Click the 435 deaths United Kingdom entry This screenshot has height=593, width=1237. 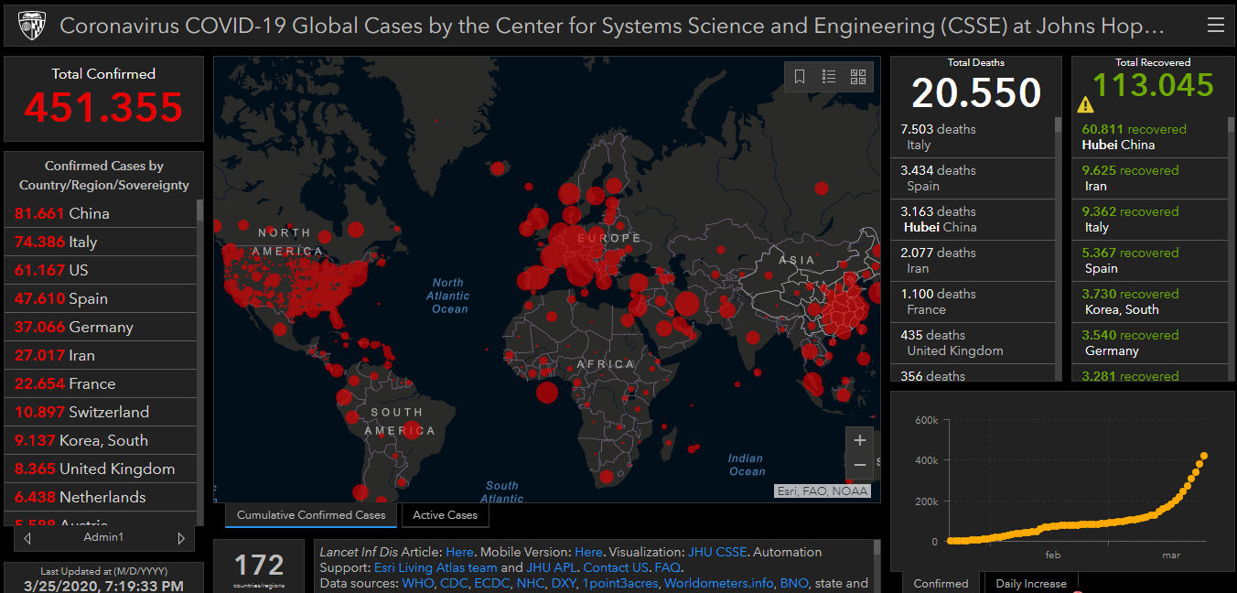973,343
